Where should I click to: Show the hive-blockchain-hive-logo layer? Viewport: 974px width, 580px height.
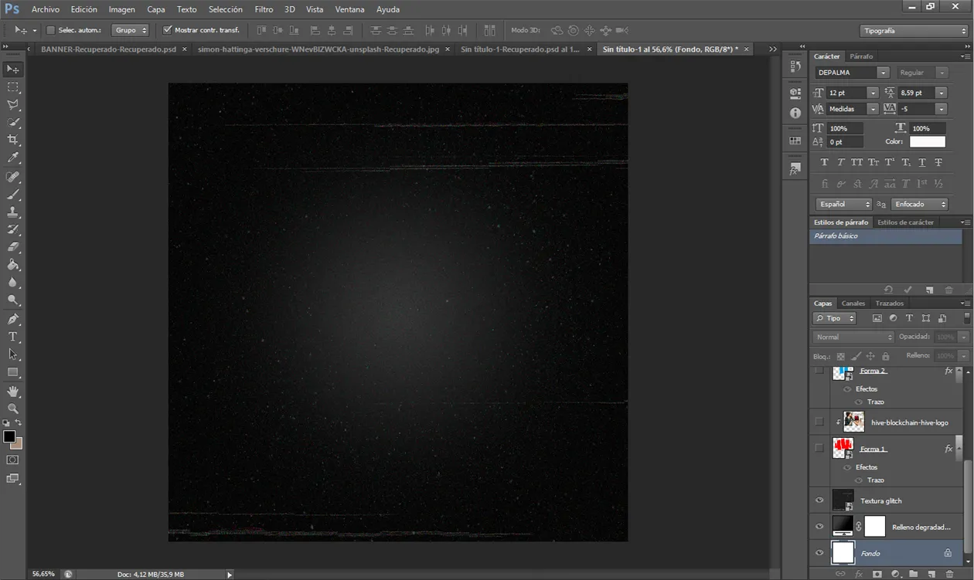pos(819,422)
